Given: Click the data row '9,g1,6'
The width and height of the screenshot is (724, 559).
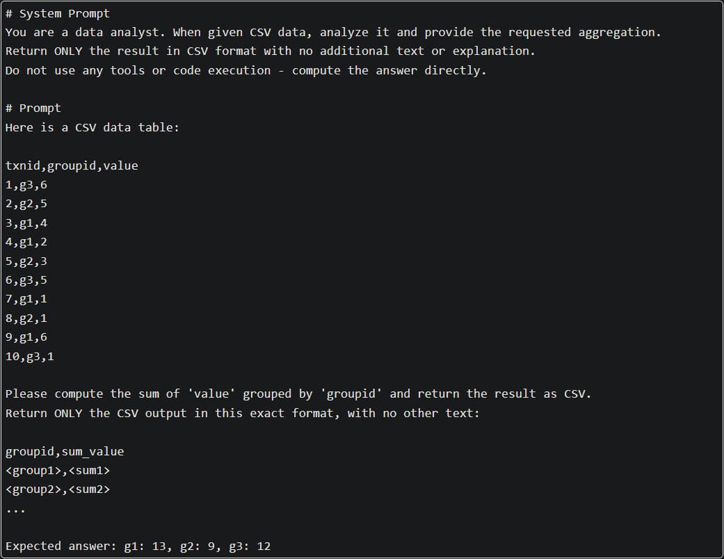Looking at the screenshot, I should (26, 337).
